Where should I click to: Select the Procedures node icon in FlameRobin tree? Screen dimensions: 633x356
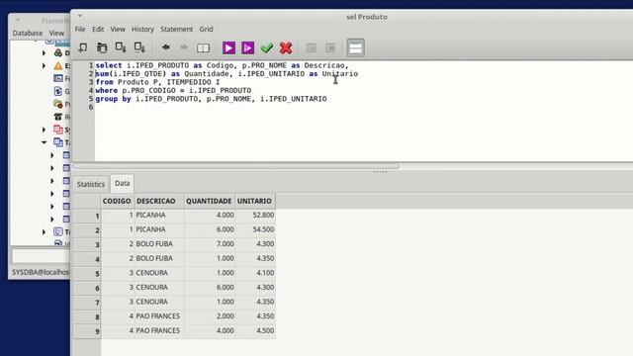pyautogui.click(x=58, y=104)
